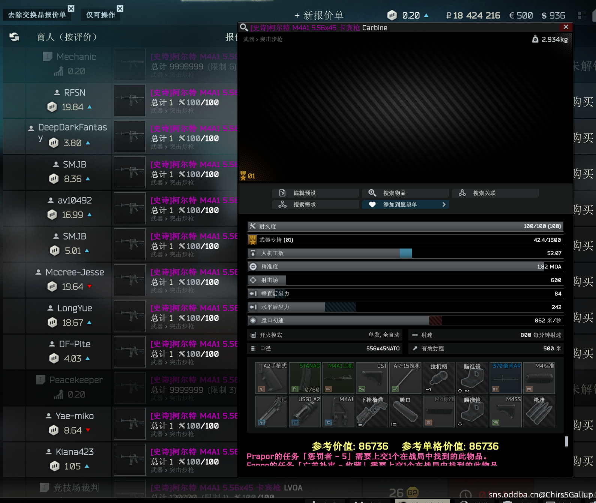
Task: Click the 水平后坐力 recoil bar
Action: 406,307
